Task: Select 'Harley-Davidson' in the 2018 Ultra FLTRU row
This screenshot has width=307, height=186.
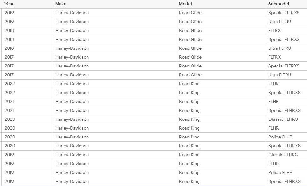Action: [72, 48]
